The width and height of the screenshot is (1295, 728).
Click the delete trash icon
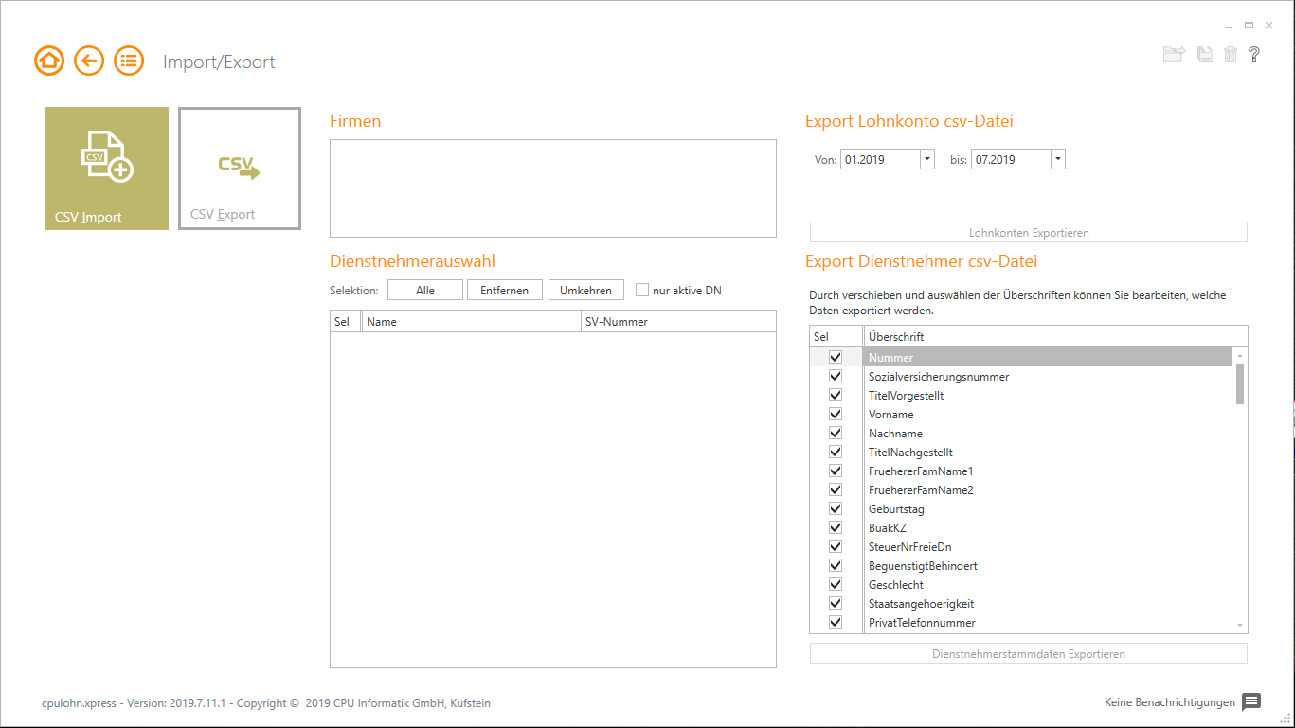click(1231, 55)
